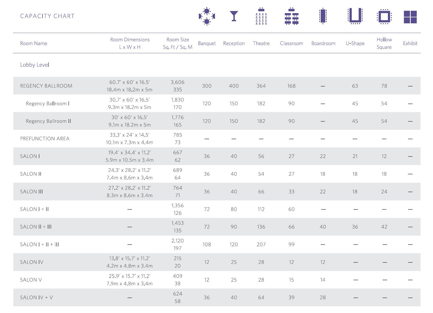
Task: Click the U-Shape column header
Action: tap(355, 43)
